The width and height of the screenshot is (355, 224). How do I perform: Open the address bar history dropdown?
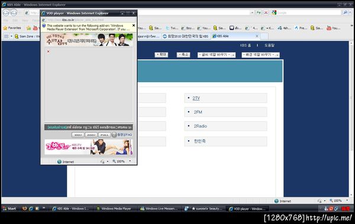[252, 12]
